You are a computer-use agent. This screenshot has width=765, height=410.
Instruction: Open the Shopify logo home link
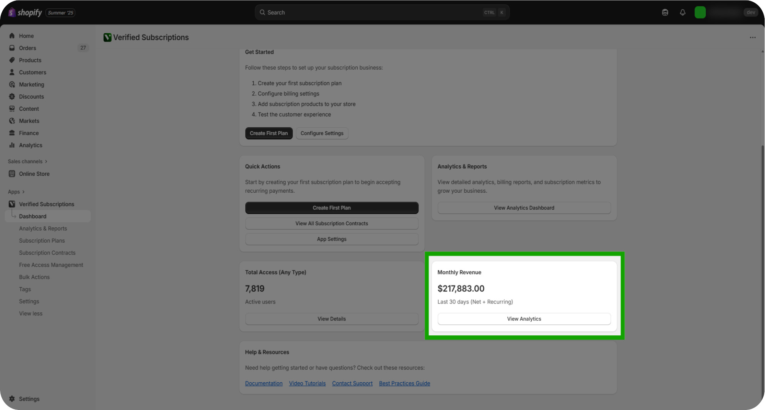[x=25, y=13]
